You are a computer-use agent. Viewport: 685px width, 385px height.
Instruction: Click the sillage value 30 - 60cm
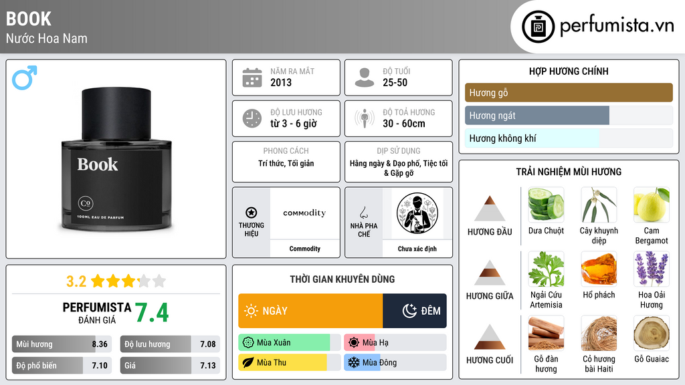click(x=404, y=124)
